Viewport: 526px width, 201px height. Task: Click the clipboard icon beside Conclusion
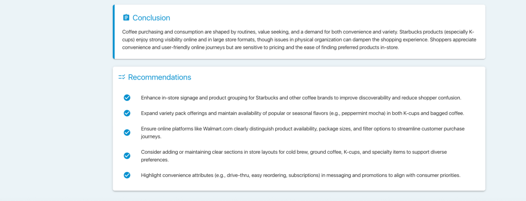pyautogui.click(x=126, y=17)
